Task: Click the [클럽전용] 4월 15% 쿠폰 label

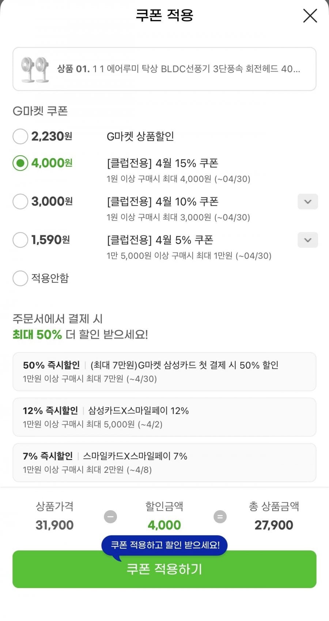Action: coord(163,163)
